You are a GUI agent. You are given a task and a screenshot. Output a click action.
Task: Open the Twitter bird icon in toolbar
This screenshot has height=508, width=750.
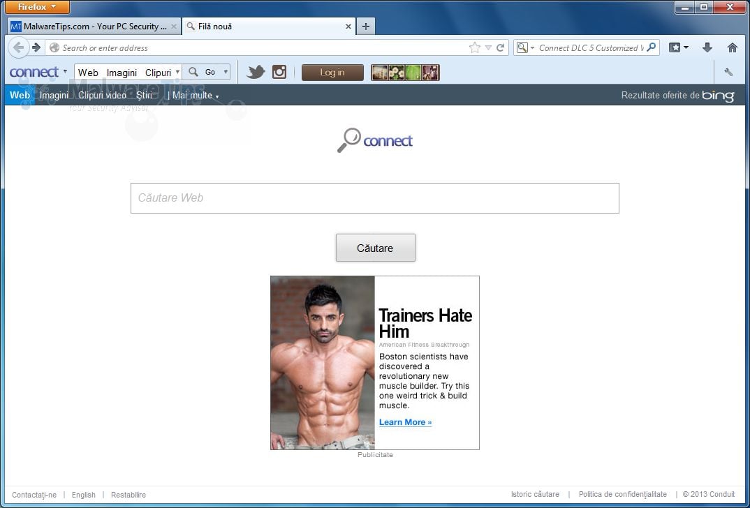click(x=256, y=72)
